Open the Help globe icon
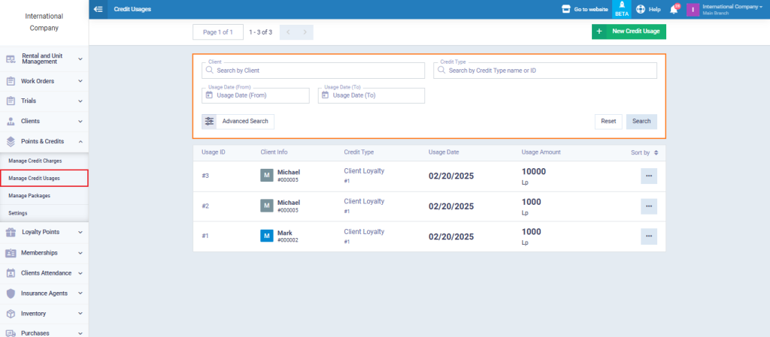The width and height of the screenshot is (770, 337). (x=641, y=9)
